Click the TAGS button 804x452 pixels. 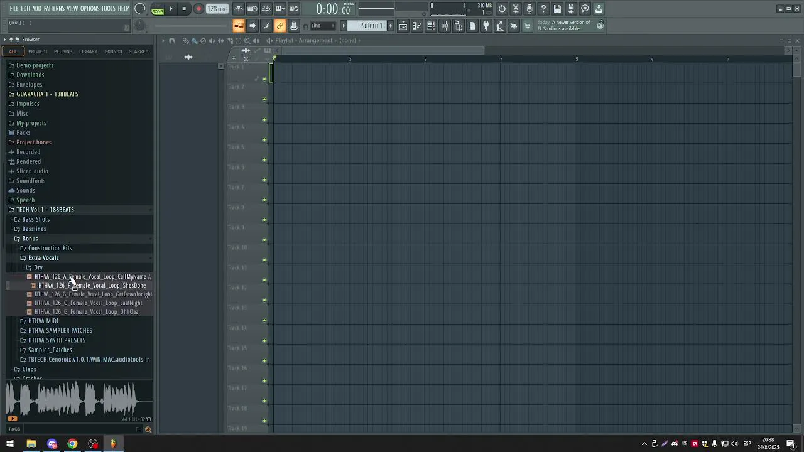click(14, 429)
